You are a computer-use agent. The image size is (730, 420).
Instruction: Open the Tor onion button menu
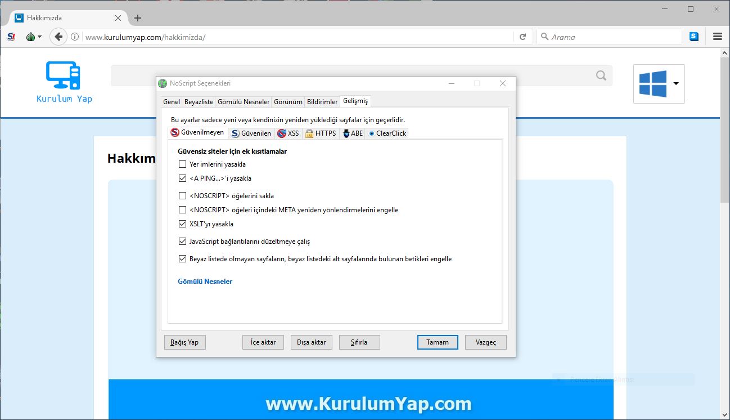[34, 37]
